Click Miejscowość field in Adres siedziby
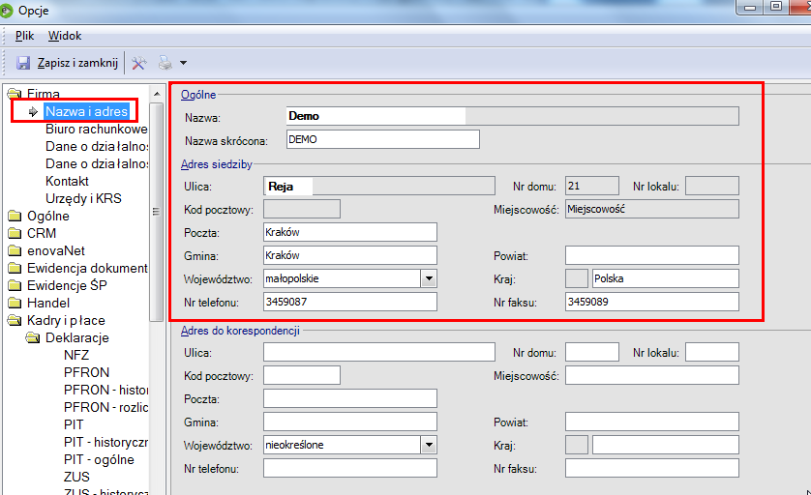 pos(652,209)
